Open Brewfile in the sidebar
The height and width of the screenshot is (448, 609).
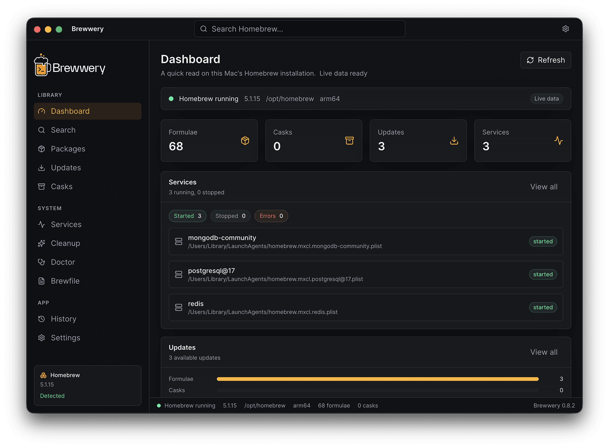(88, 281)
